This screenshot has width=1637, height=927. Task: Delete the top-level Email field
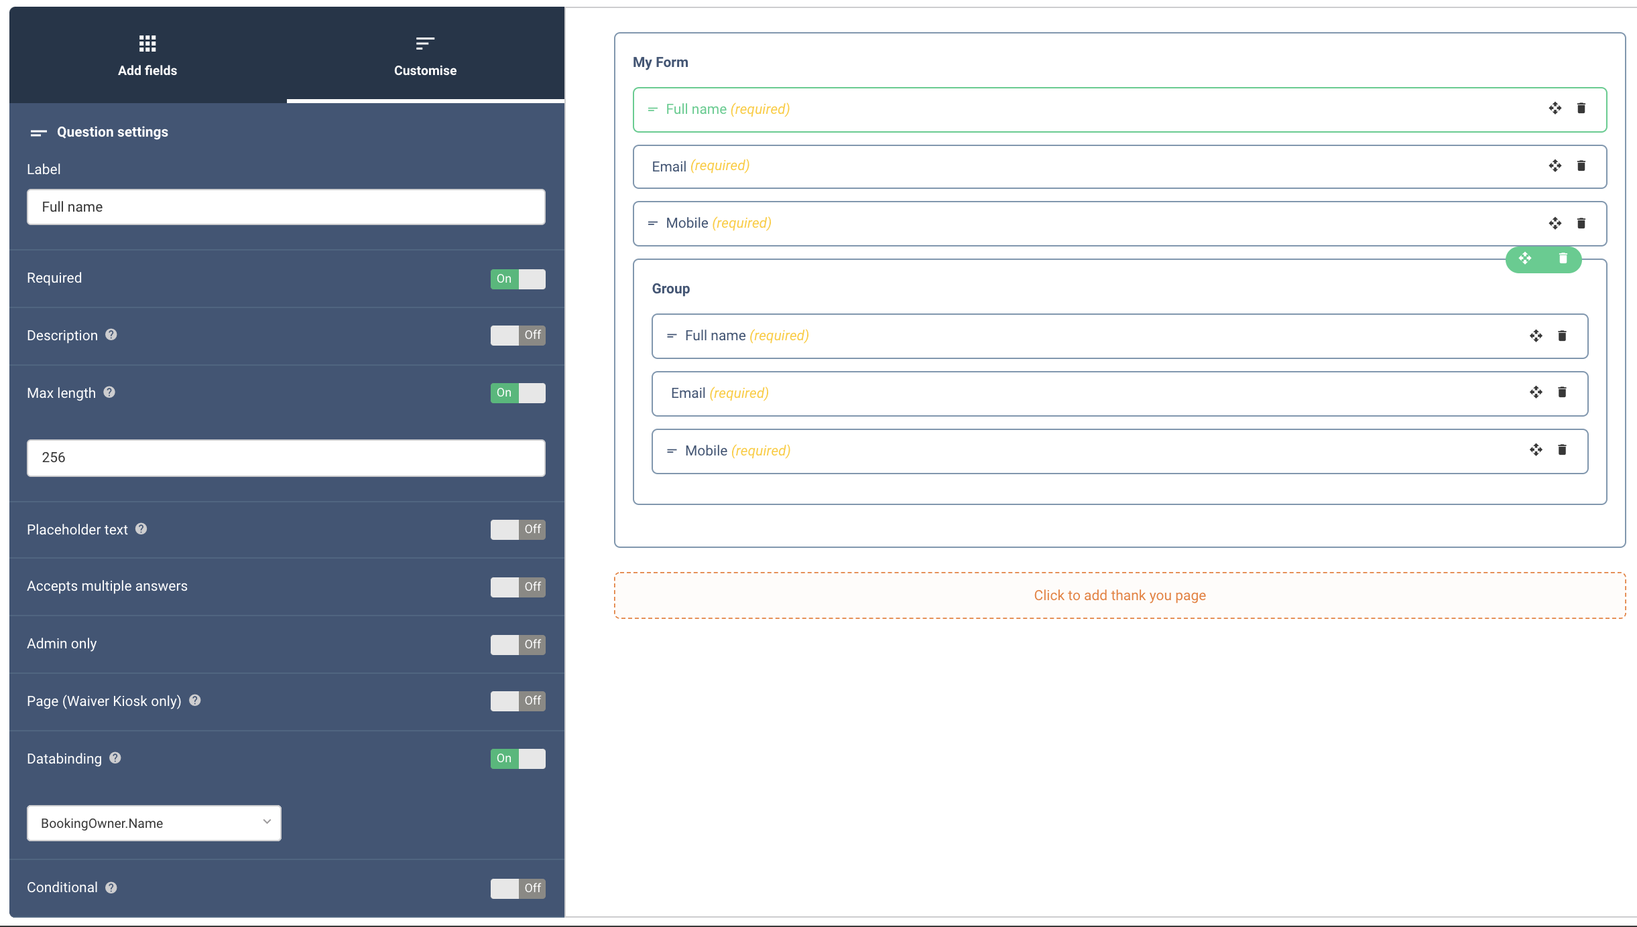(1581, 165)
